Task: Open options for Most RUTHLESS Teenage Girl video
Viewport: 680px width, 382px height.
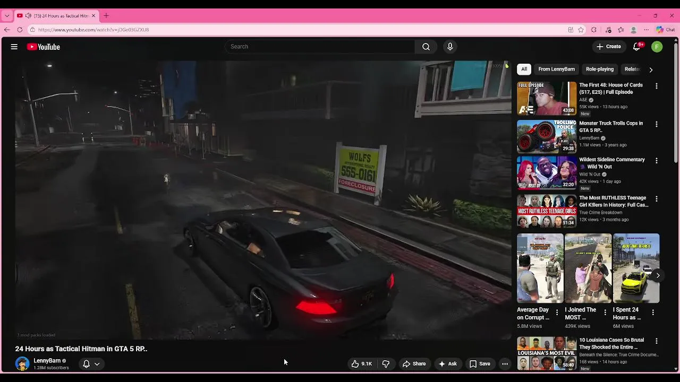Action: (657, 198)
